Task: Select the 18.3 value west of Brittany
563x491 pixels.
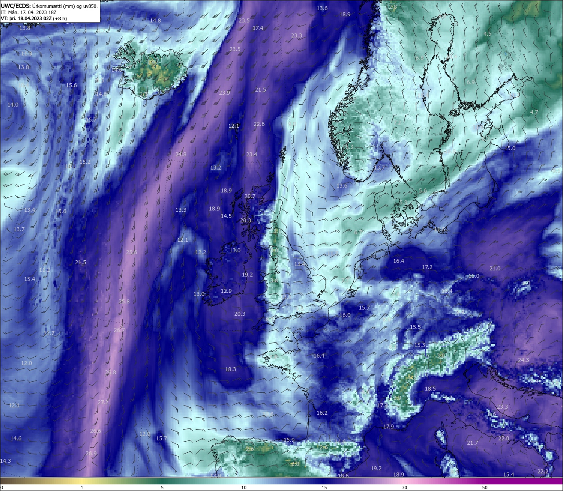Action: pyautogui.click(x=230, y=369)
